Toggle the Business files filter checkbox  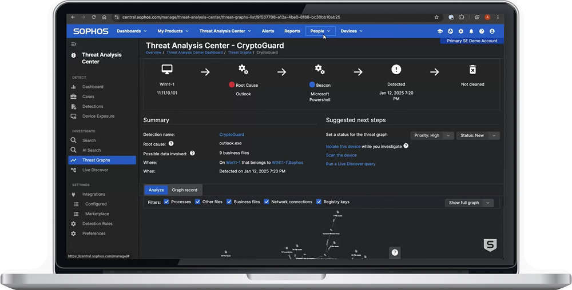(x=229, y=202)
